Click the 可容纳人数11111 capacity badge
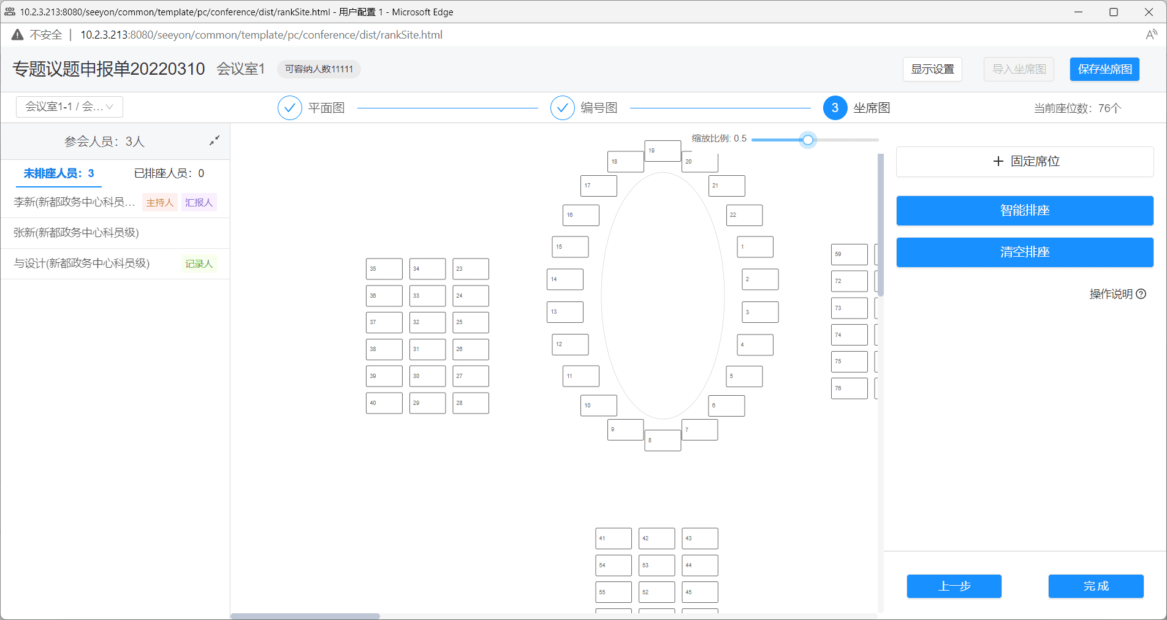This screenshot has width=1167, height=620. coord(319,69)
